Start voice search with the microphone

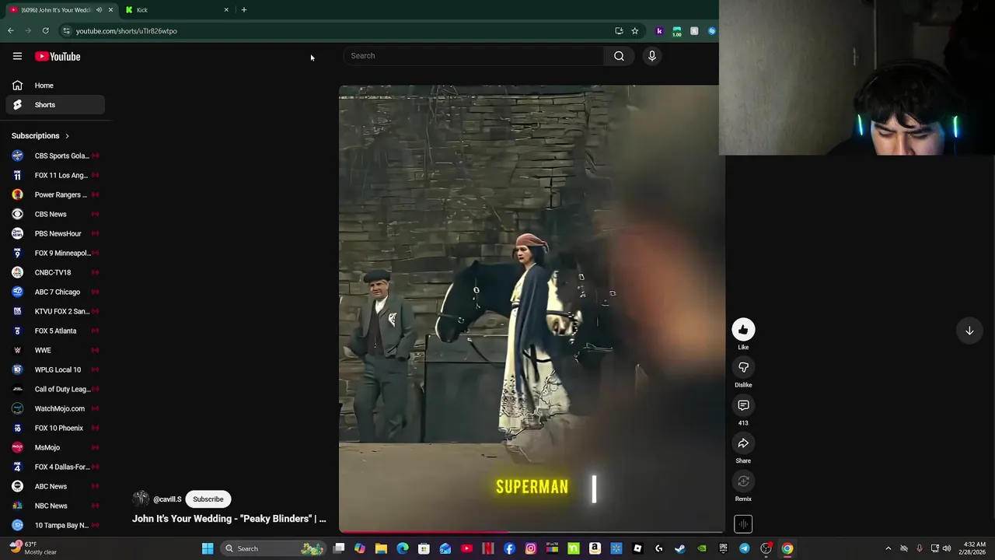pos(652,56)
